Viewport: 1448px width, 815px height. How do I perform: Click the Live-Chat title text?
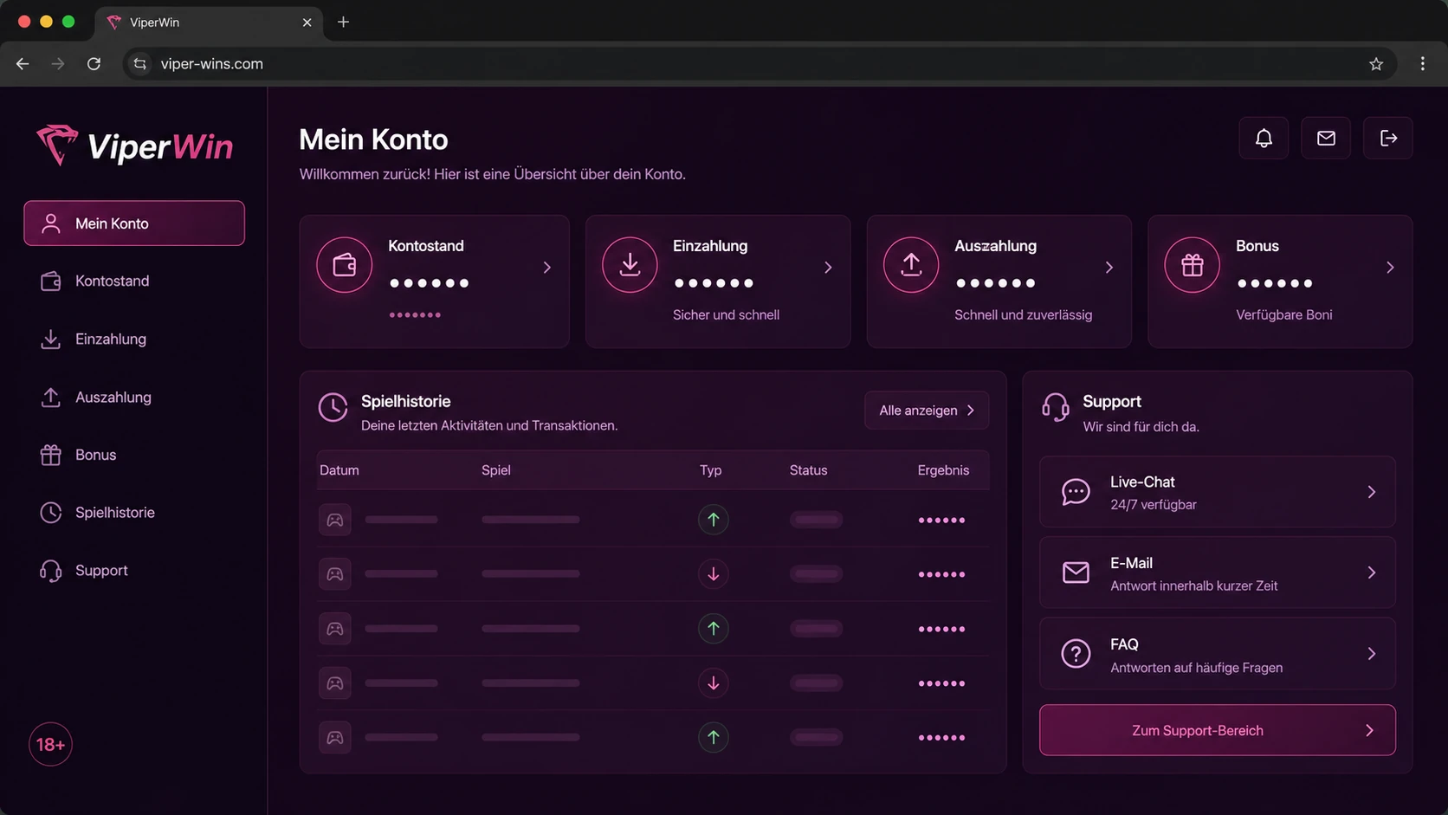click(x=1142, y=482)
